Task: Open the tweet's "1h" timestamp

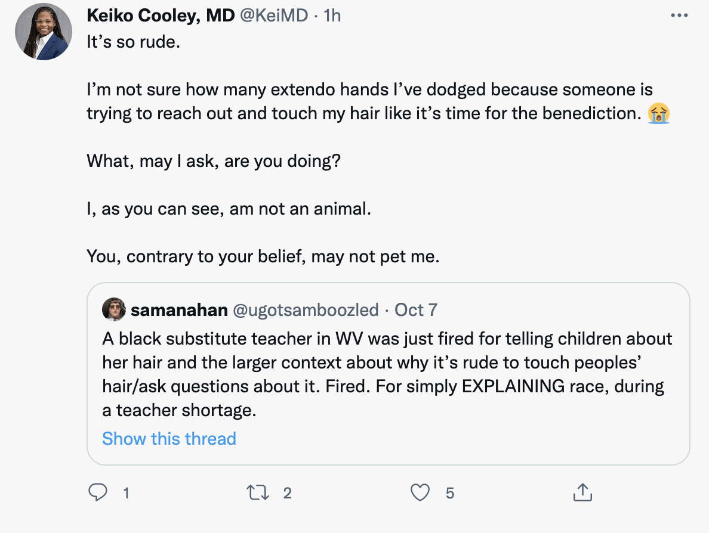Action: click(332, 16)
